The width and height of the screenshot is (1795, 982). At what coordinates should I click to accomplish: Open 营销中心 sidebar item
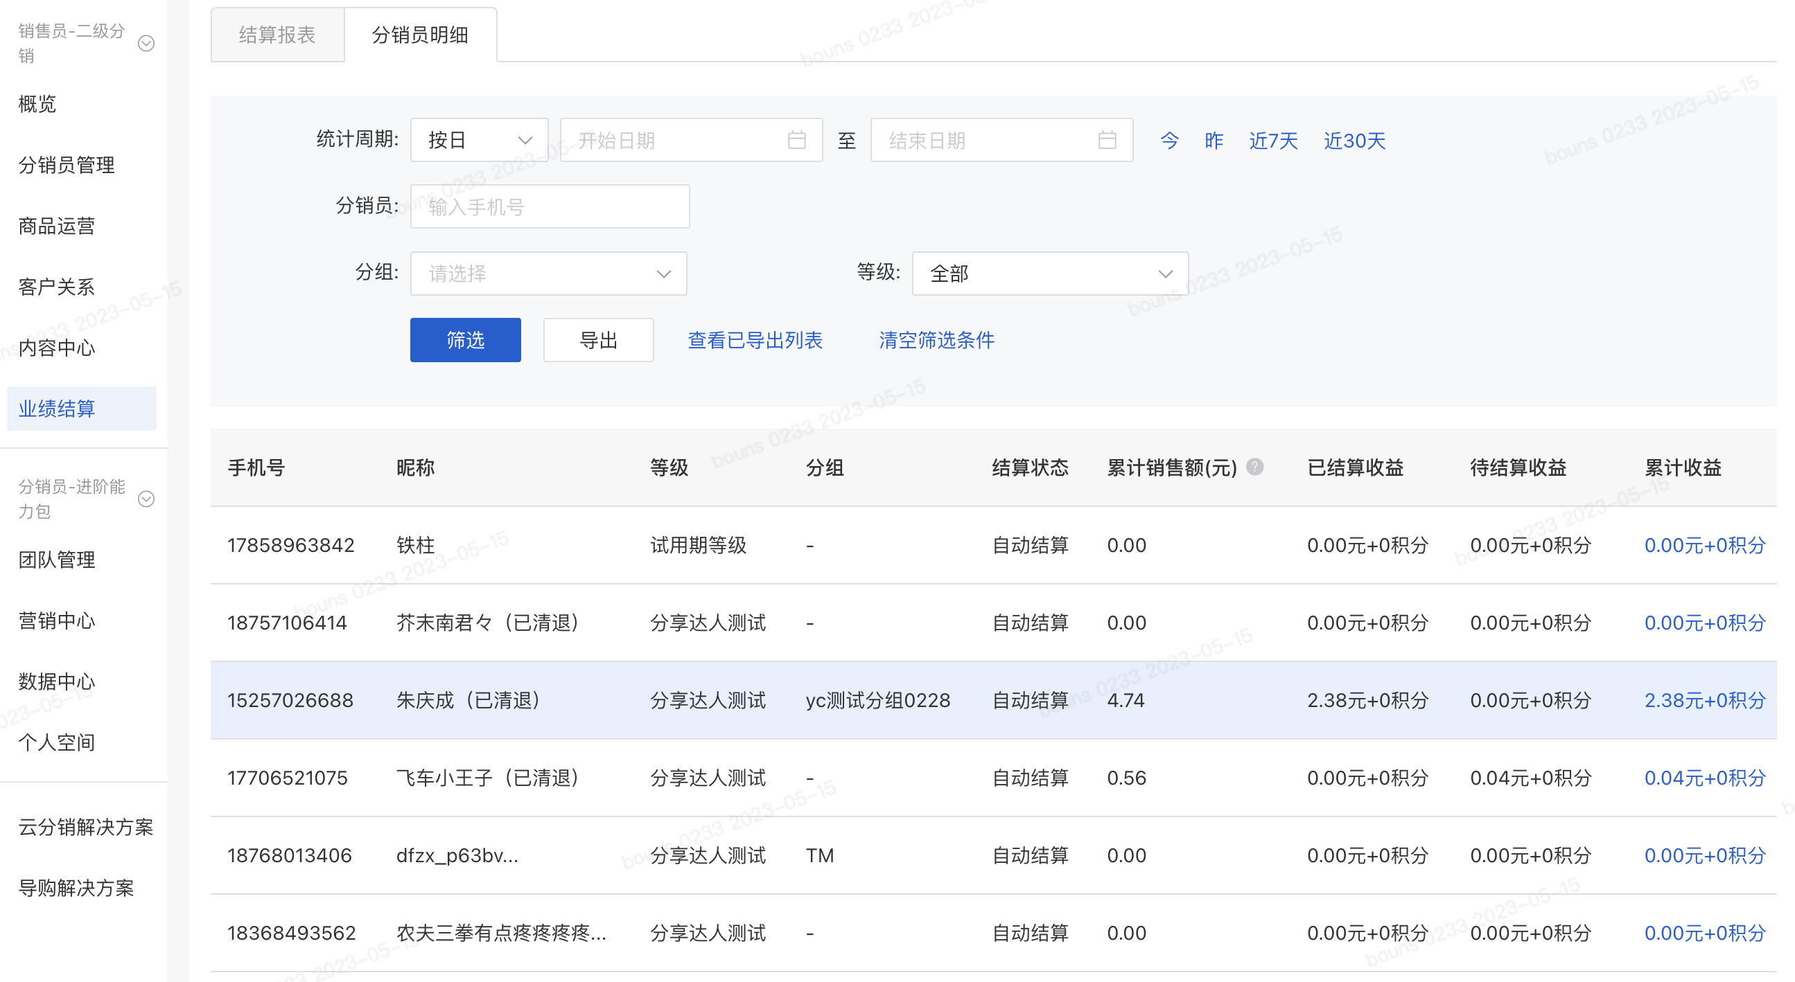tap(56, 620)
